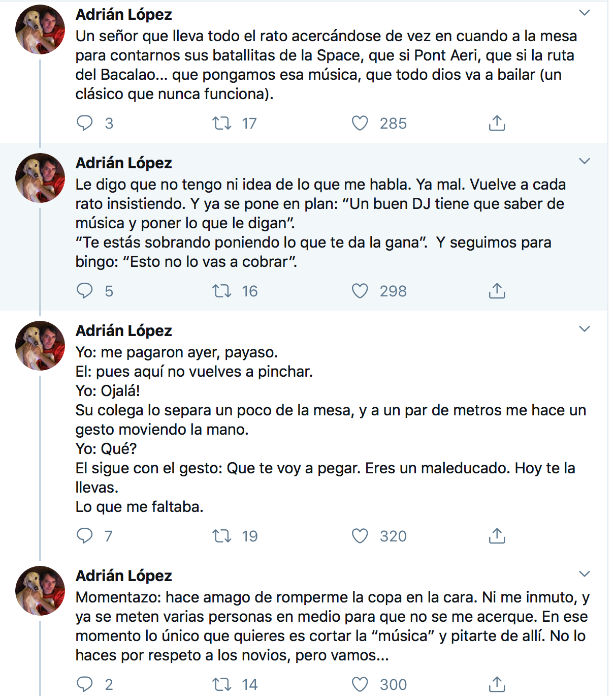The height and width of the screenshot is (696, 614).
Task: Share the 'me pagaron ayer' tweet
Action: [497, 536]
